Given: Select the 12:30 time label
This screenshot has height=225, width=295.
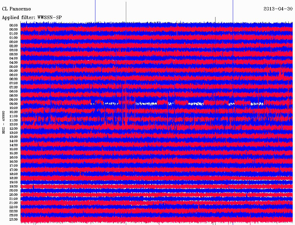Looking at the screenshot, I should pos(14,129).
